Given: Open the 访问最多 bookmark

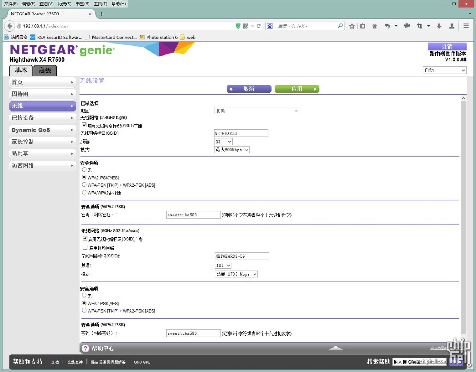Looking at the screenshot, I should [16, 37].
